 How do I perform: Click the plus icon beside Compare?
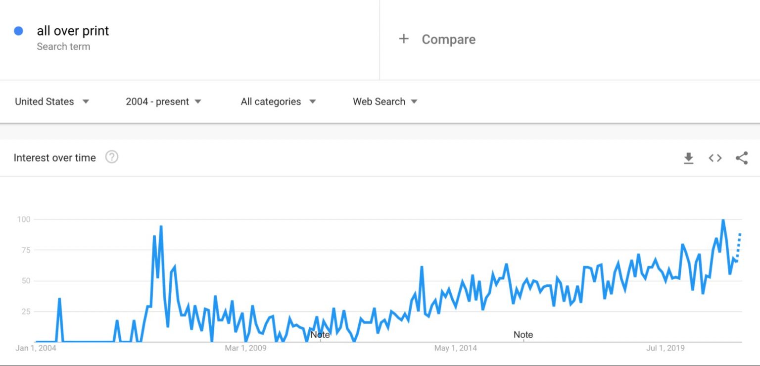(x=404, y=39)
